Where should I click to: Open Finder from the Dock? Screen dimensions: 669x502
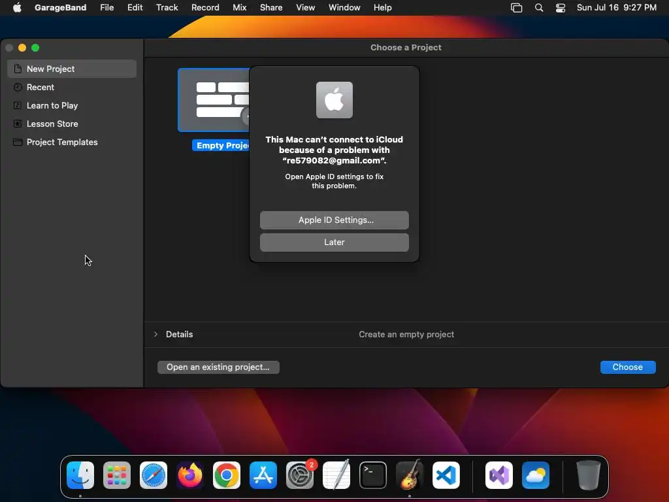coord(80,475)
